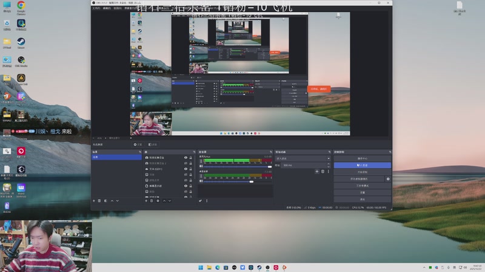Screen dimensions: 485x272
Task: Decrease transition duration with down arrow
Action: [329, 167]
